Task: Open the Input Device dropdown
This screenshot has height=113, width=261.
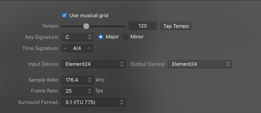Action: coord(93,64)
